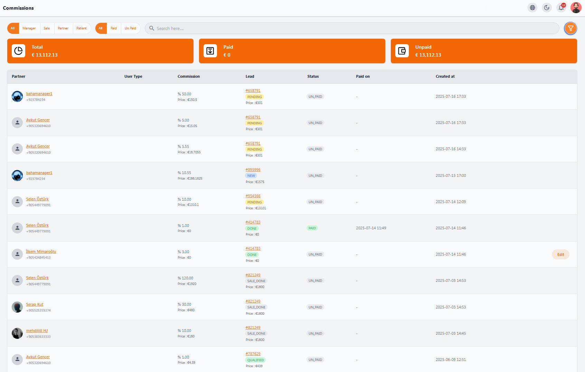Open İlkem Mimaroğlu partner link
Screen dimensions: 585x372
[x=41, y=251]
